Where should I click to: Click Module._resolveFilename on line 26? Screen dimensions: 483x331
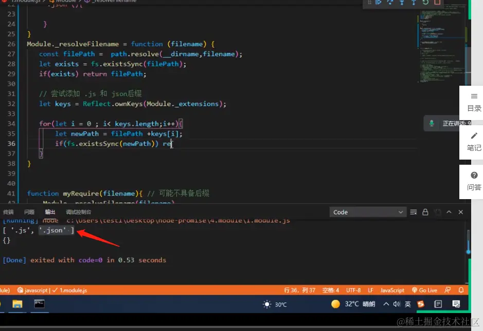pyautogui.click(x=73, y=44)
